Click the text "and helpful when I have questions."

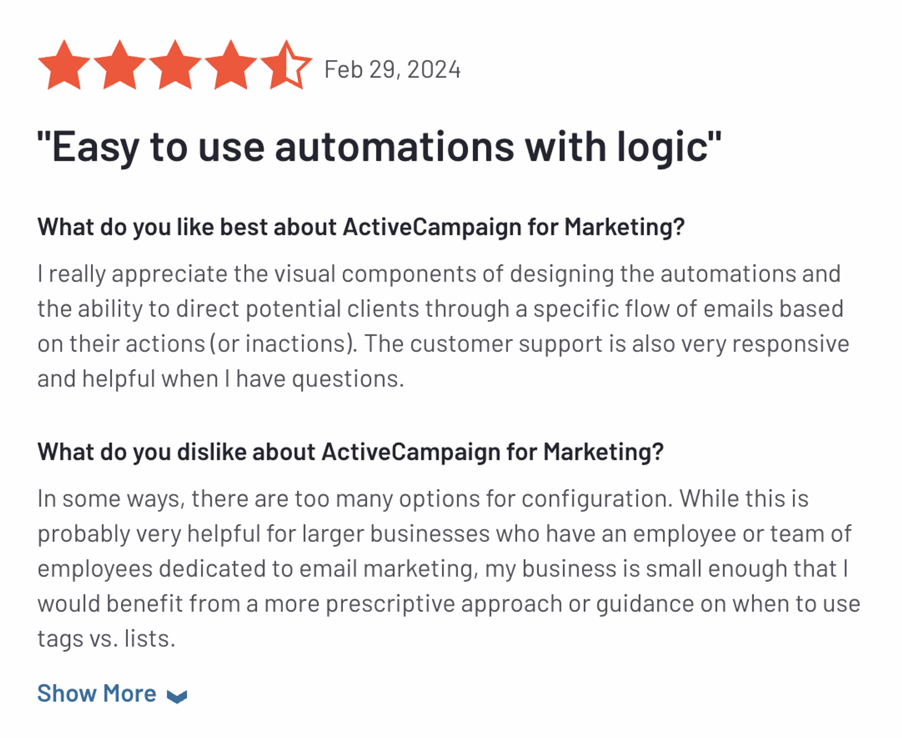[x=220, y=379]
